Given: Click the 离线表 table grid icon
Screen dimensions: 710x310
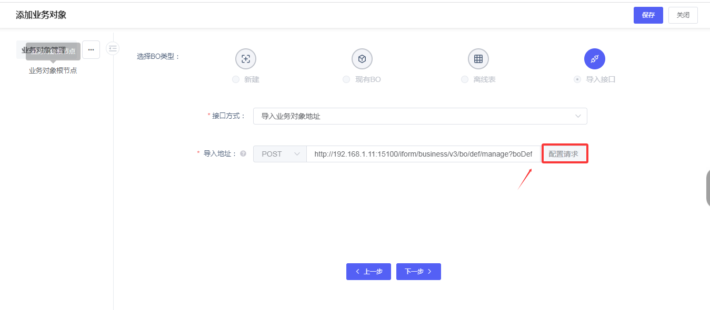Looking at the screenshot, I should (478, 59).
